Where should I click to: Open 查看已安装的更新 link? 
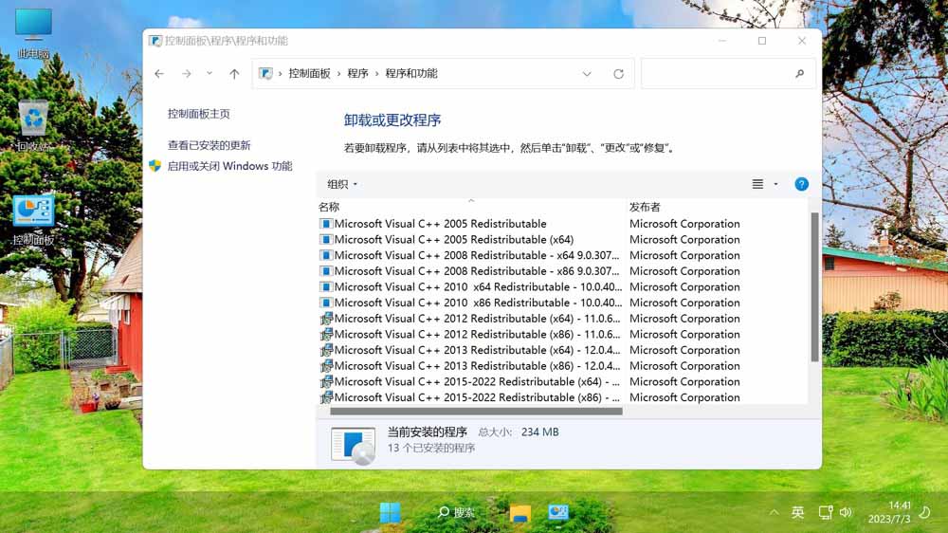pos(210,145)
